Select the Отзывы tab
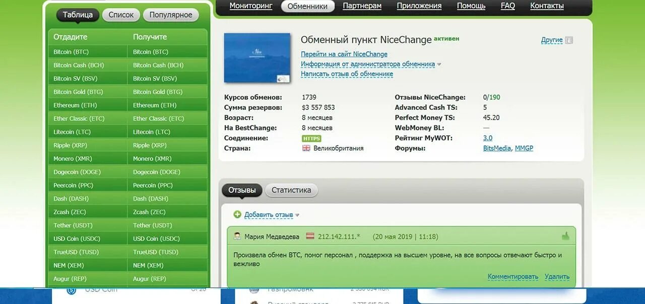Image resolution: width=645 pixels, height=304 pixels. [242, 190]
